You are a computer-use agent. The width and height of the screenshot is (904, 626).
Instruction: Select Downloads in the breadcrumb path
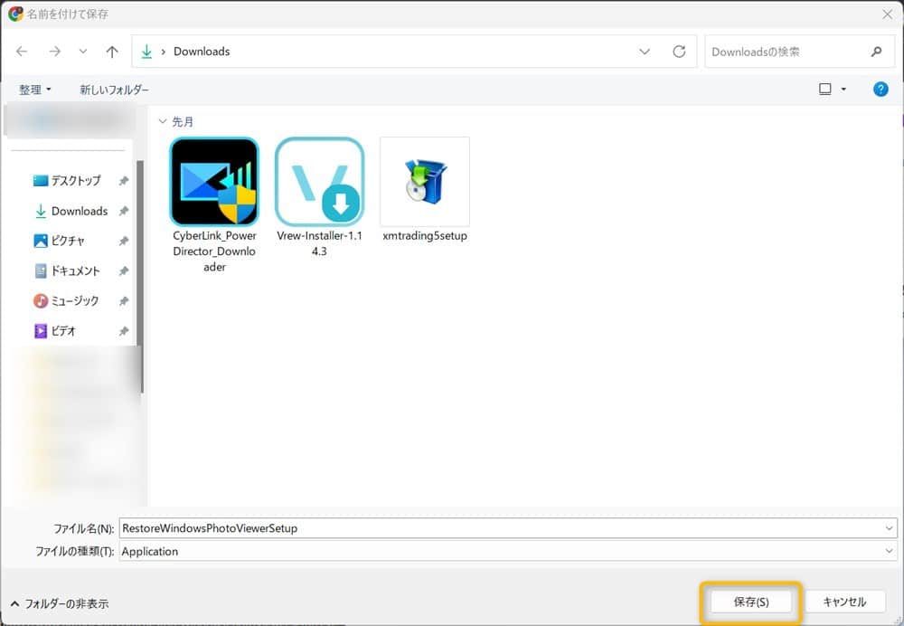pos(201,52)
